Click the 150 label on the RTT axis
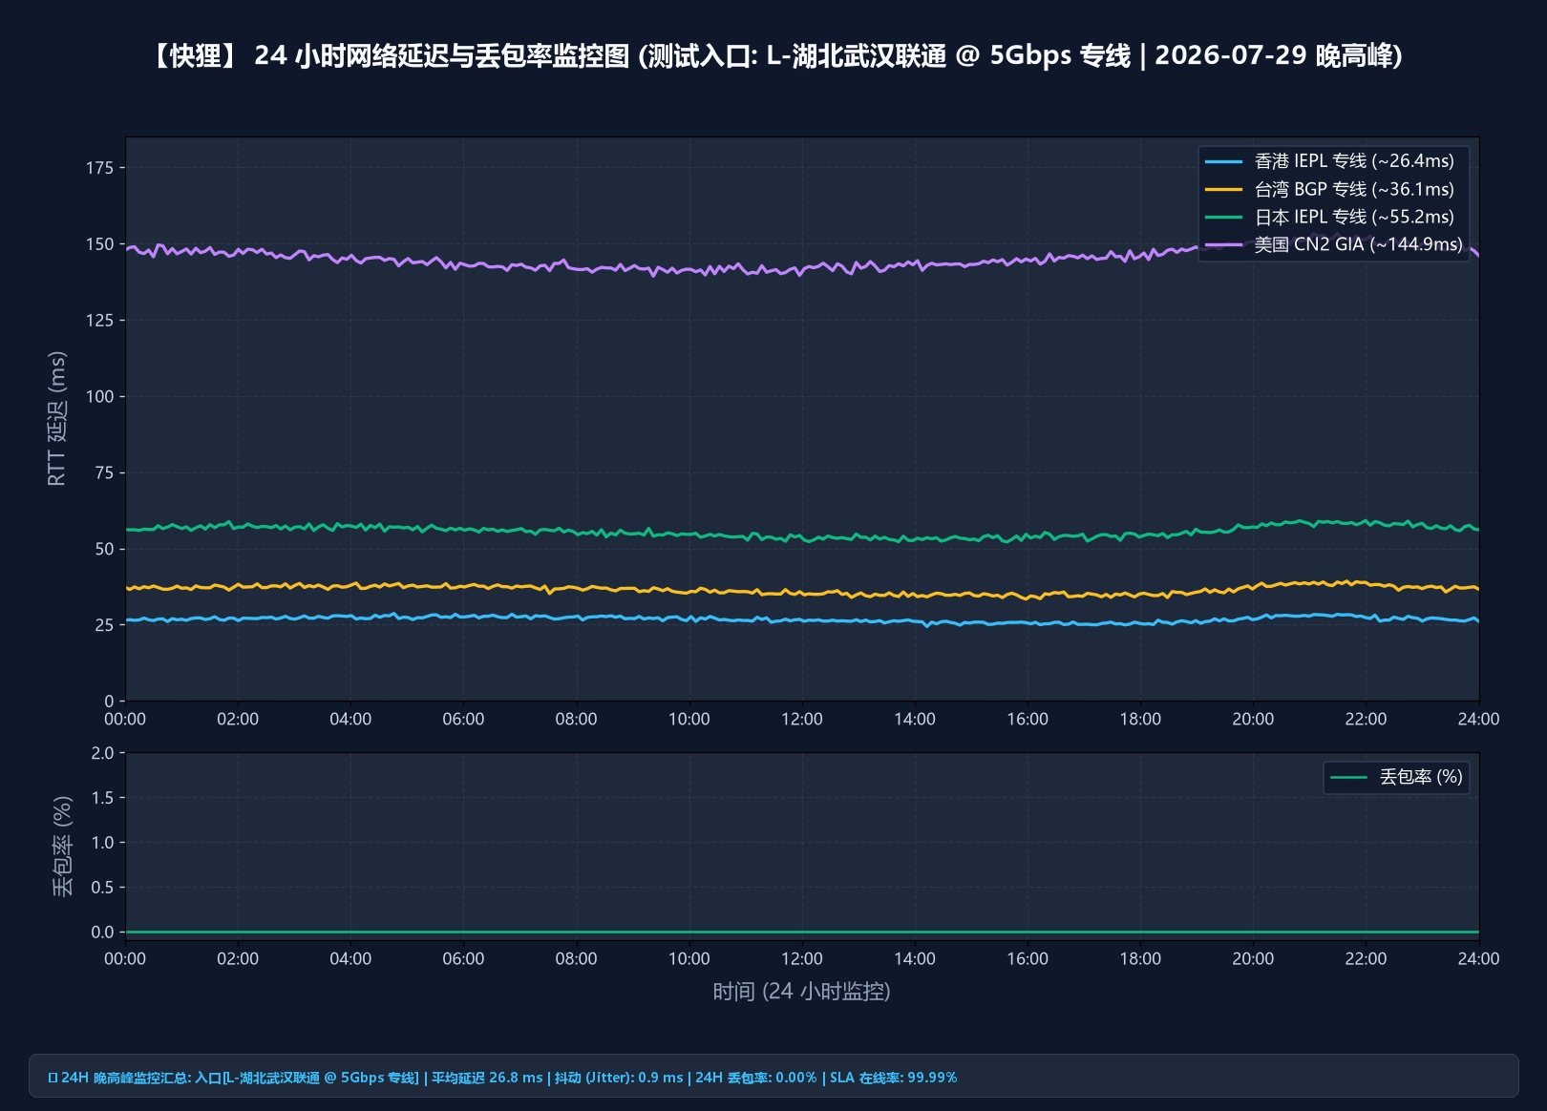Screen dimensions: 1547x1111 99,244
